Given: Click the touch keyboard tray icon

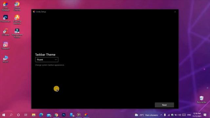Looking at the screenshot, I should 184,115.
